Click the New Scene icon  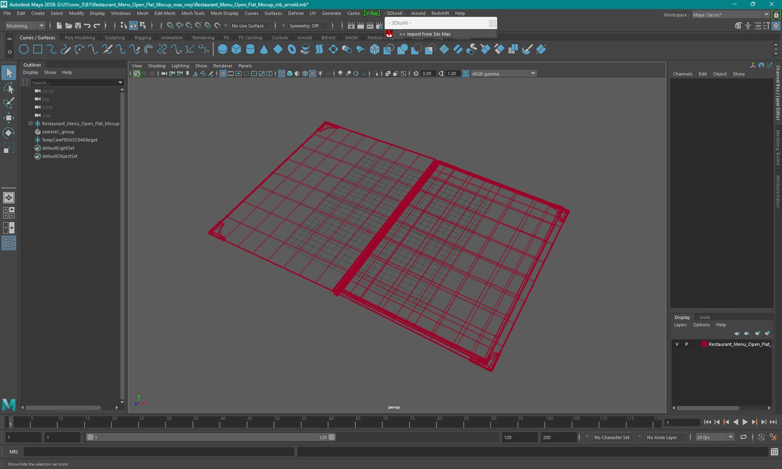click(x=59, y=26)
